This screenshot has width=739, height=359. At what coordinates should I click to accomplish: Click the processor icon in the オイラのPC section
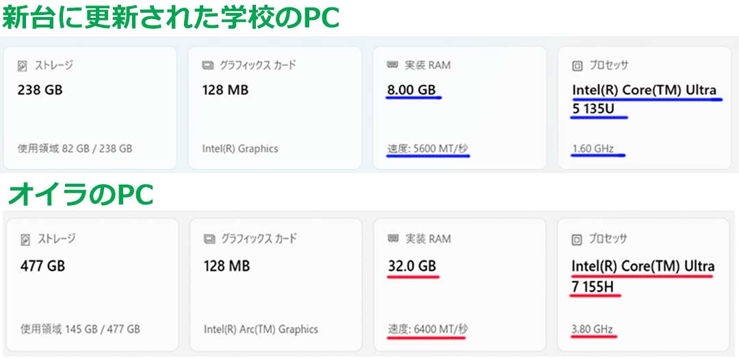pos(577,239)
